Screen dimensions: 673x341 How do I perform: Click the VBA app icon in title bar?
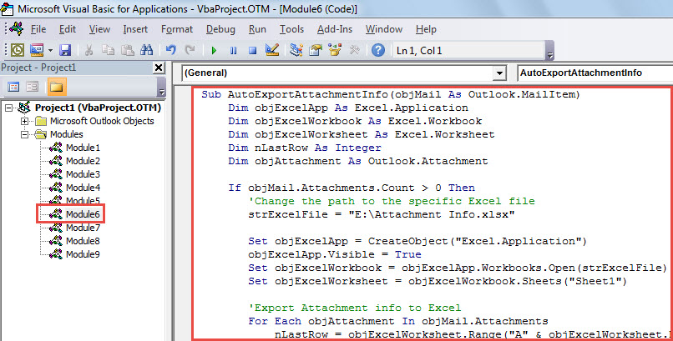coord(8,8)
